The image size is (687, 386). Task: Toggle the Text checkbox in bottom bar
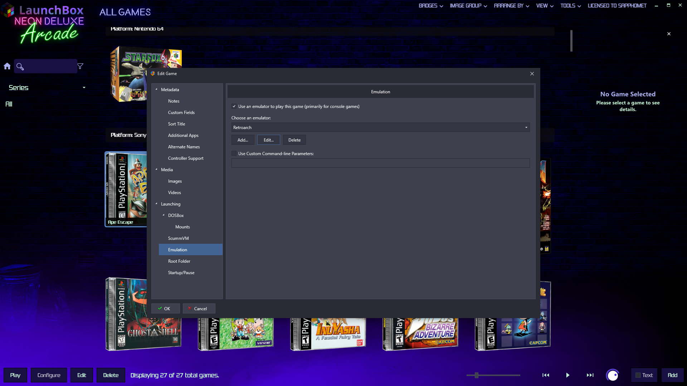pos(638,375)
